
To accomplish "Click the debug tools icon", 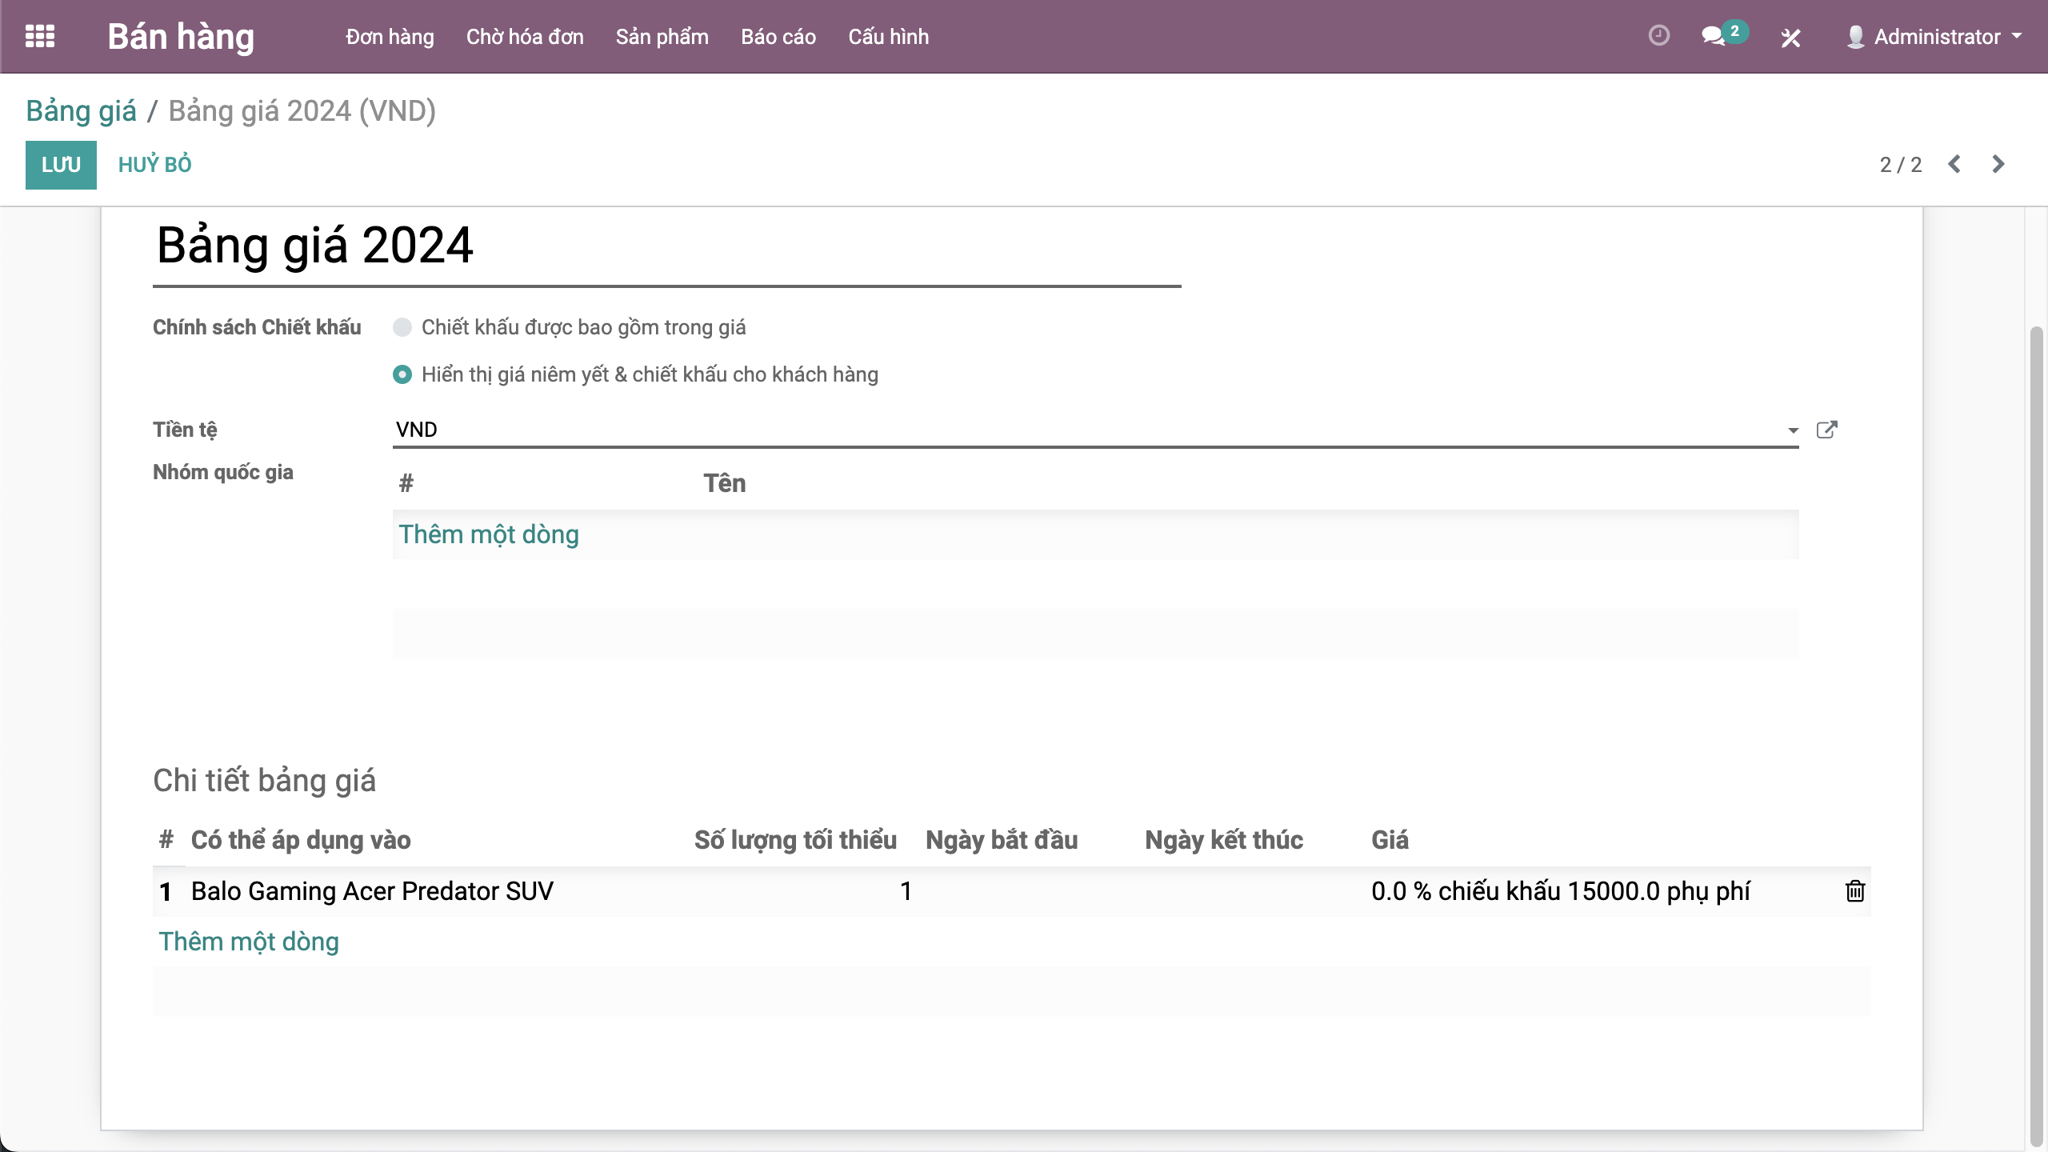I will [x=1790, y=38].
